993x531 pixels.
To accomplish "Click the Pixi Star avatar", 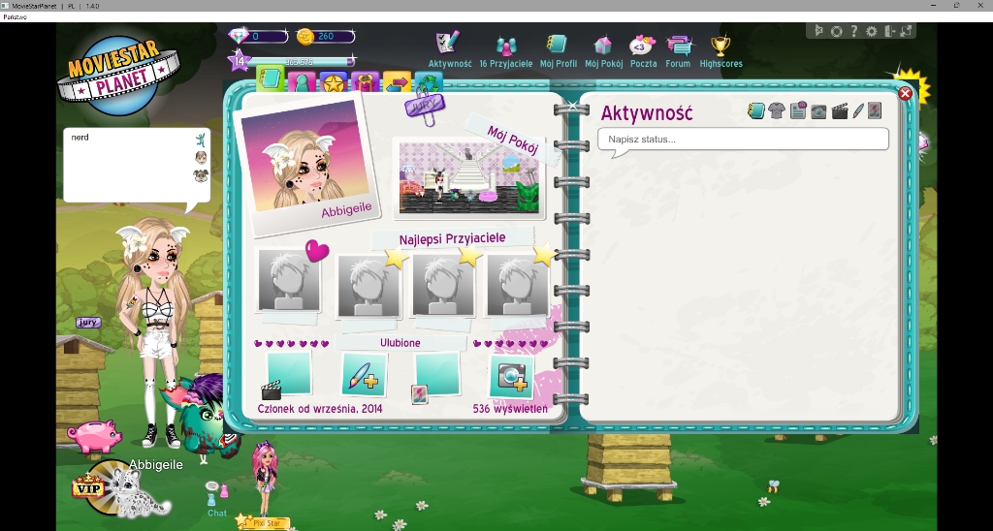I will click(264, 477).
